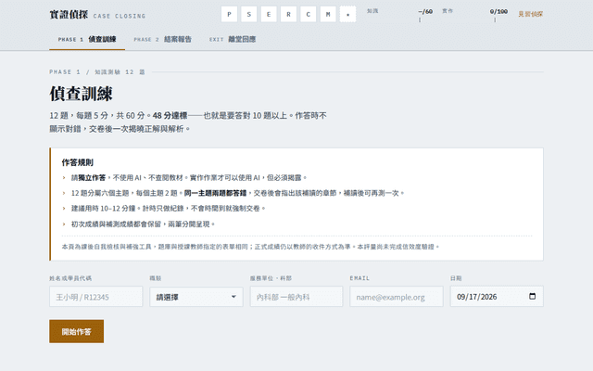This screenshot has width=593, height=371.
Task: Click the P topic badge
Action: pyautogui.click(x=229, y=15)
